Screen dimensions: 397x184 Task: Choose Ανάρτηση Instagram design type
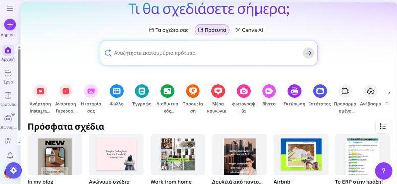pos(40,99)
